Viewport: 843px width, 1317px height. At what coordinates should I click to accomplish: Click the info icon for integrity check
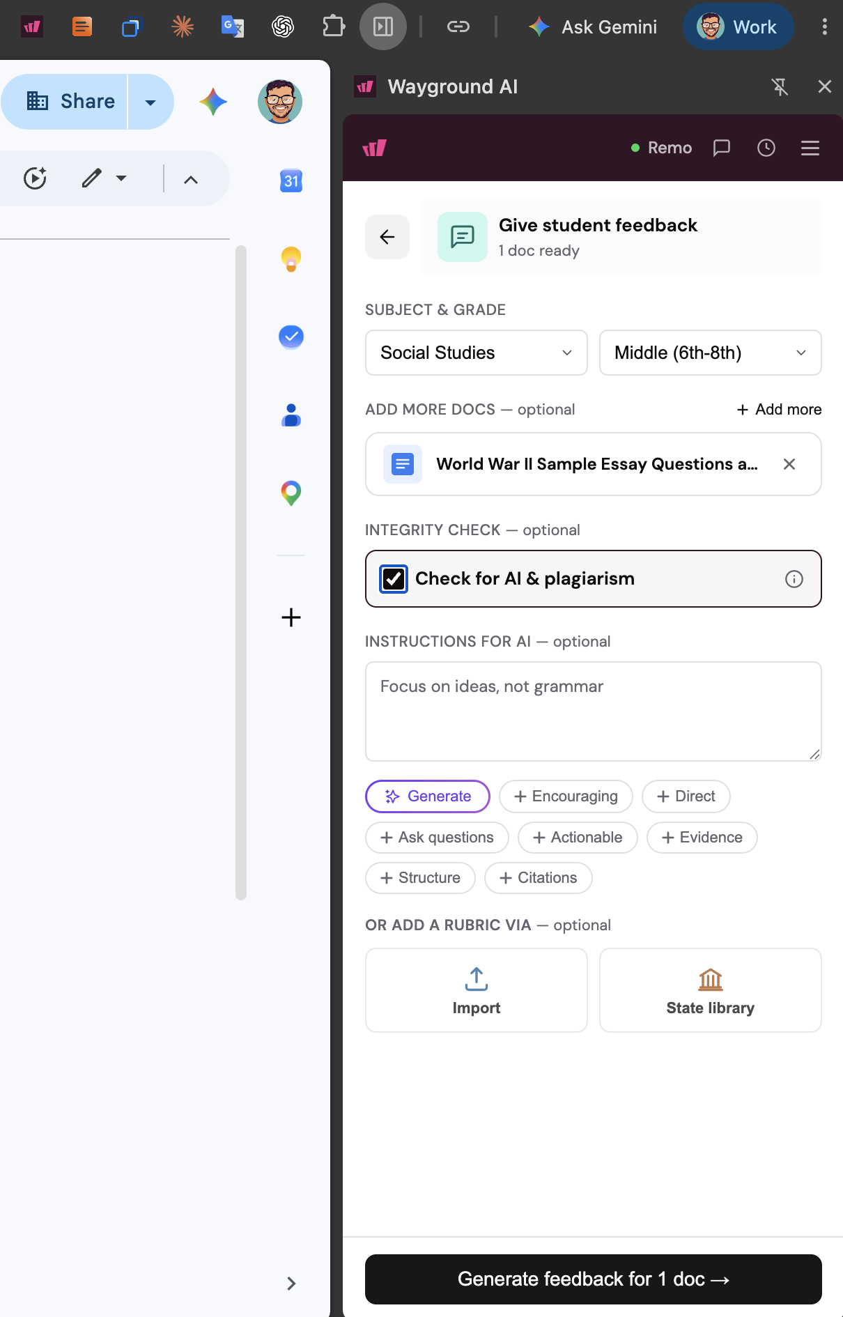pyautogui.click(x=794, y=579)
